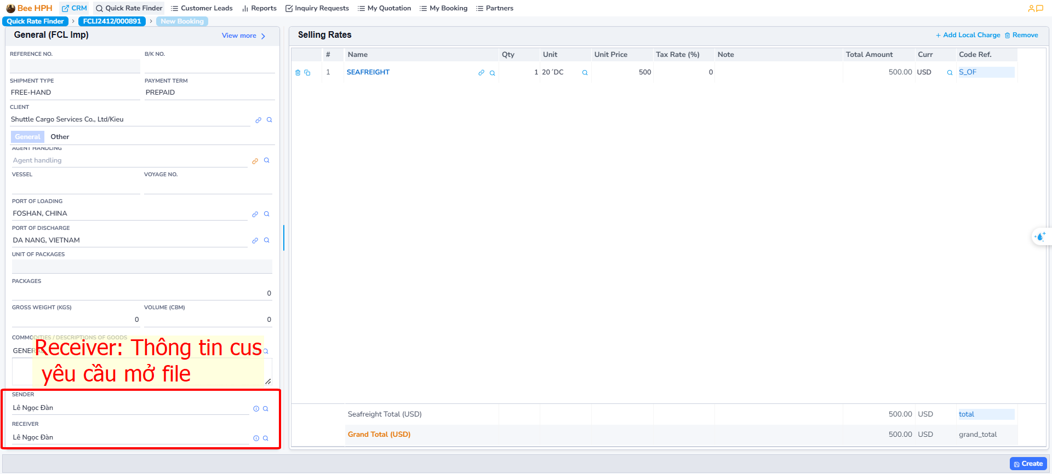1052x474 pixels.
Task: Select the Tax Rate 0 cell
Action: (684, 72)
